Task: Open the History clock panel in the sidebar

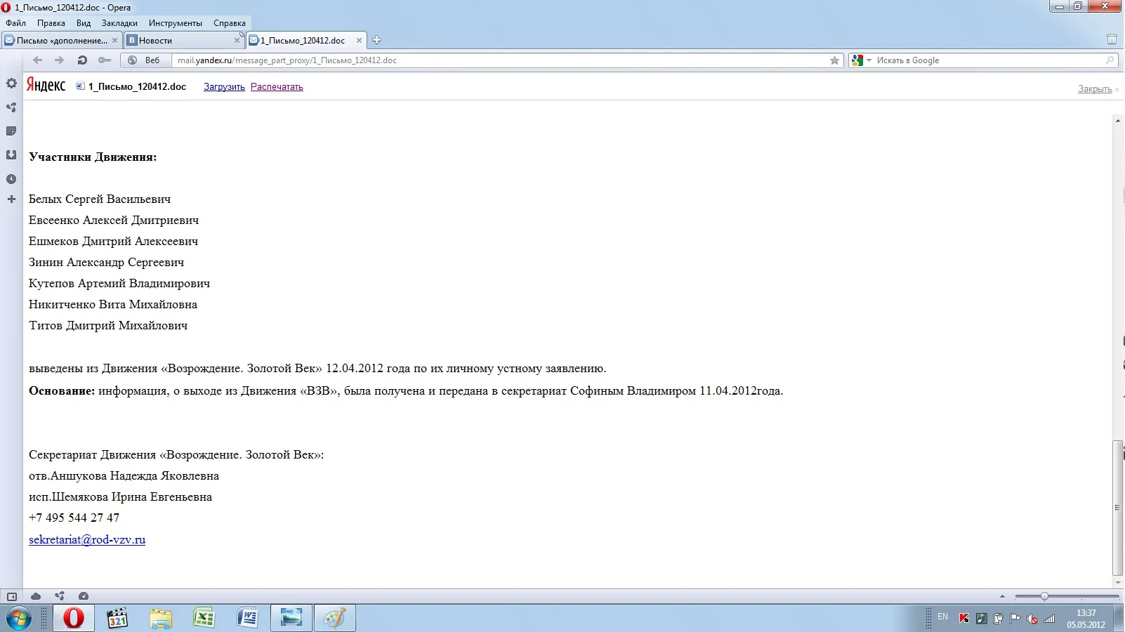Action: pos(11,179)
